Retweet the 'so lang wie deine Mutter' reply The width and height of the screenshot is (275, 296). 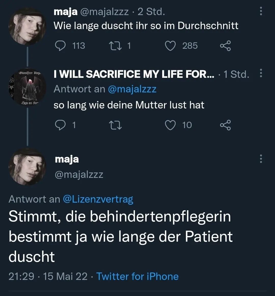click(x=115, y=125)
